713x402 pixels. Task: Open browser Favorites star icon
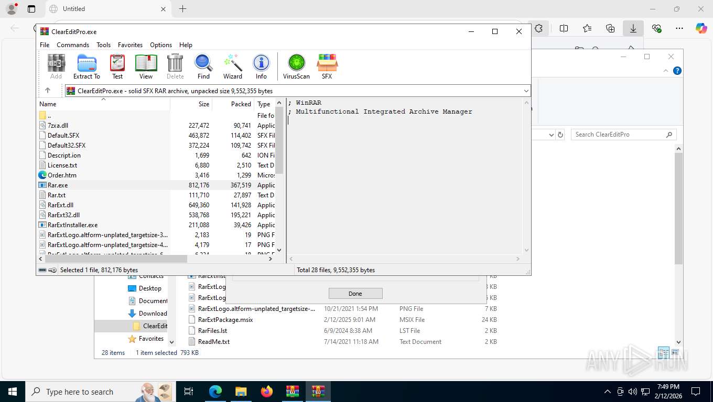(x=587, y=28)
